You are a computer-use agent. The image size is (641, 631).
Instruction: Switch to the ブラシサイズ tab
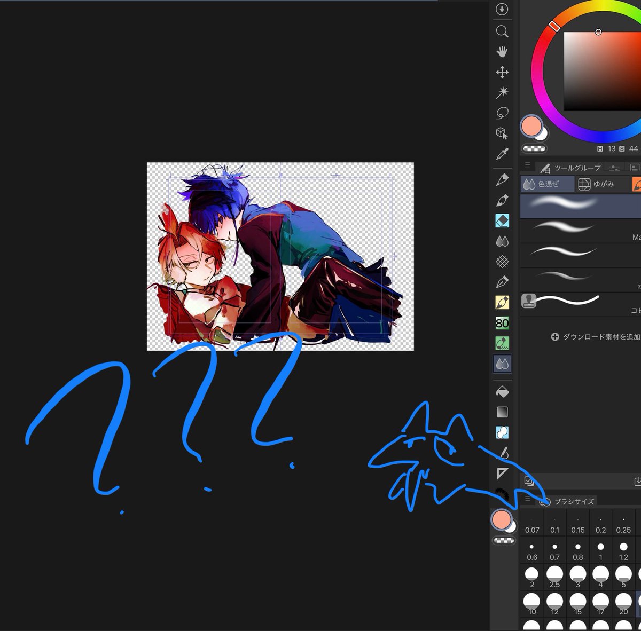tap(567, 501)
